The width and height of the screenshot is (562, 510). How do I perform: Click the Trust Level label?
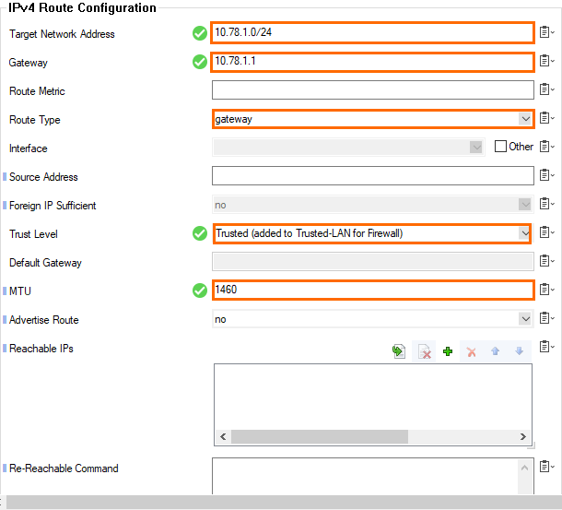(33, 234)
